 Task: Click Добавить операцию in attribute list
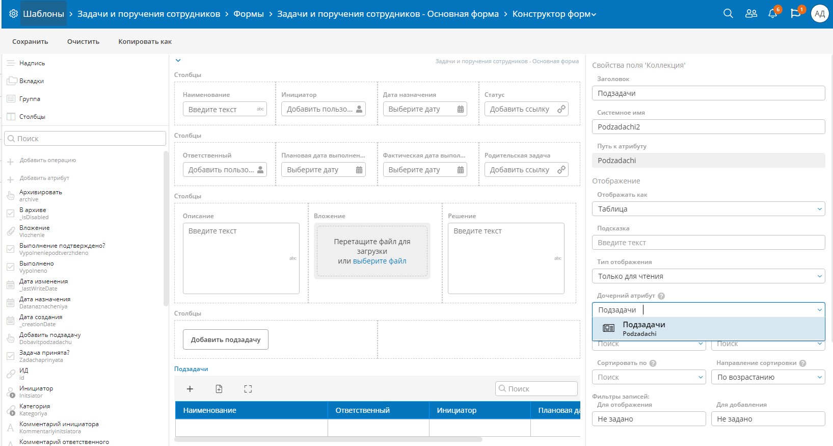47,160
